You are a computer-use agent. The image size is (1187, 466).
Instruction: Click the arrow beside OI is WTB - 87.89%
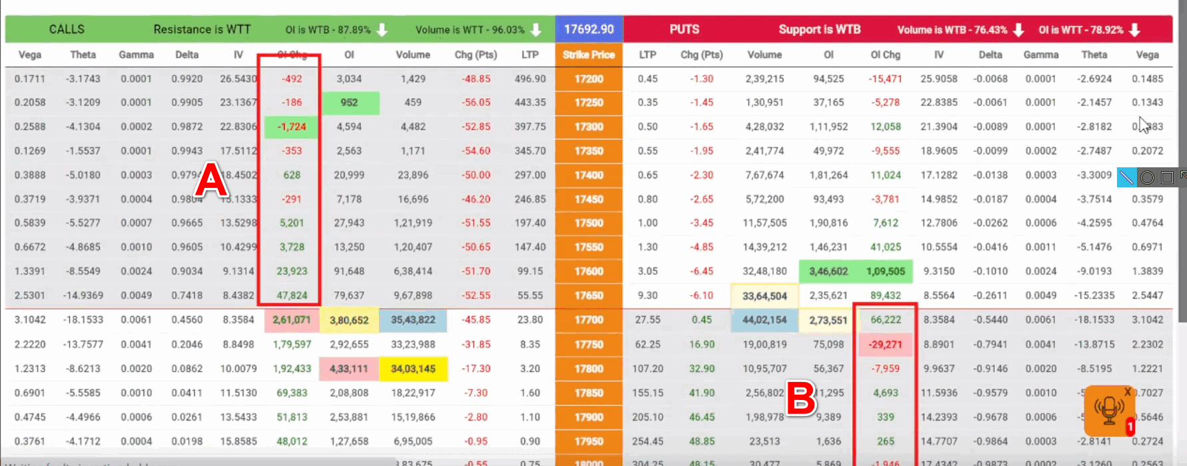point(382,30)
